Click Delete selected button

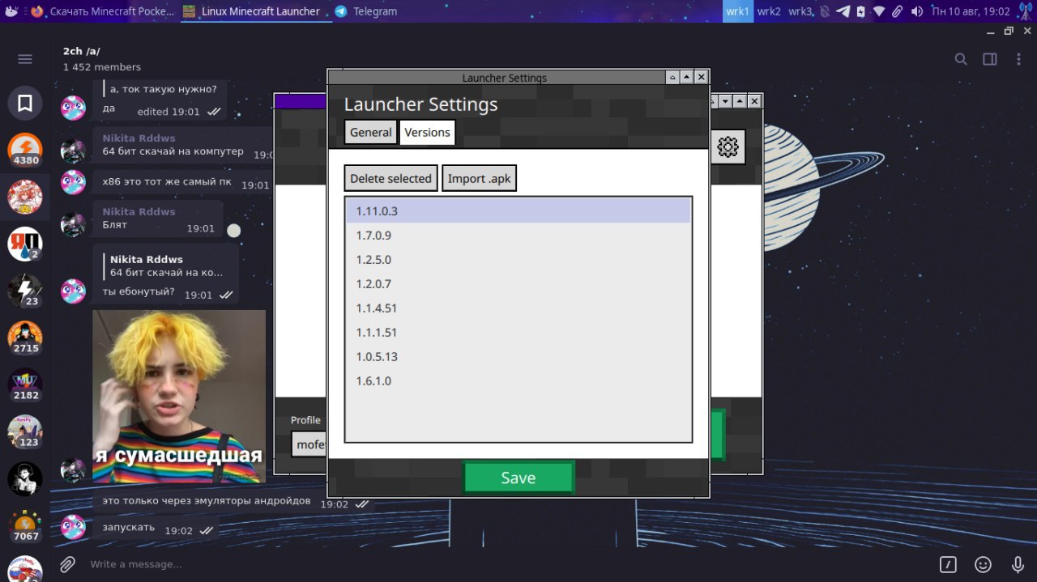tap(390, 178)
